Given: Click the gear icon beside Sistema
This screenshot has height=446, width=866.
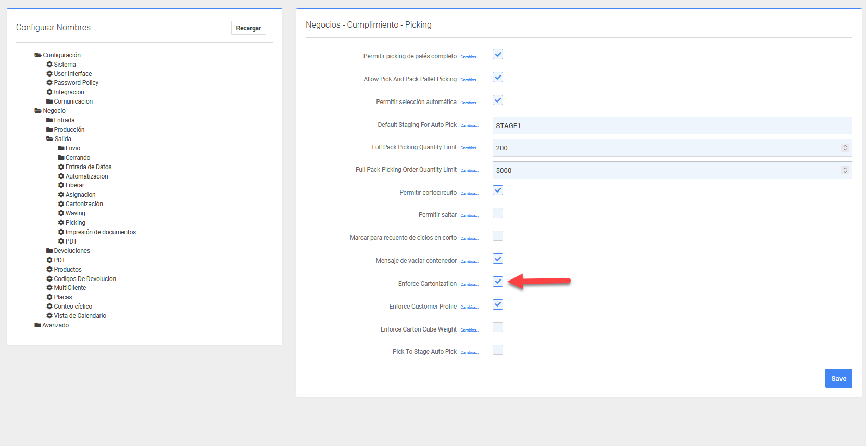Looking at the screenshot, I should [49, 65].
